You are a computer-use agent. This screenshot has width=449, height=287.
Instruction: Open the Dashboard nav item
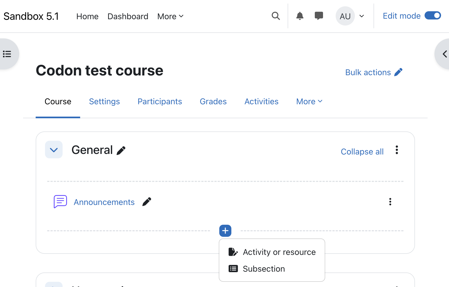[x=128, y=16]
